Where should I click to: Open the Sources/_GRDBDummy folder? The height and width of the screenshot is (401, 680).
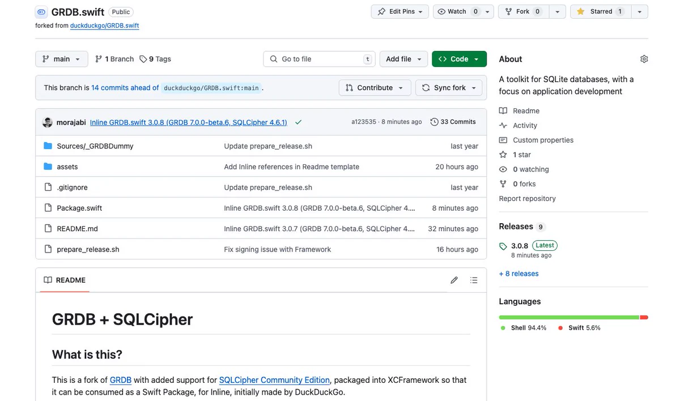(95, 146)
